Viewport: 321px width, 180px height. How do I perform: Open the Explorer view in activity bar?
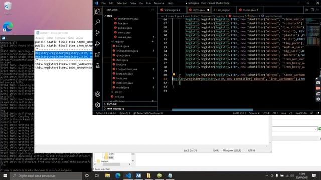coord(98,11)
